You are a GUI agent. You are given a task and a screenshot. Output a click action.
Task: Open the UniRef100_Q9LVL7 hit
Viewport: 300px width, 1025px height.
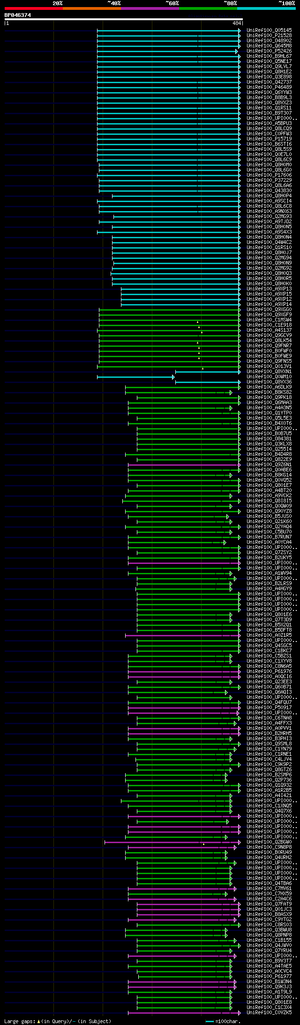(x=269, y=67)
